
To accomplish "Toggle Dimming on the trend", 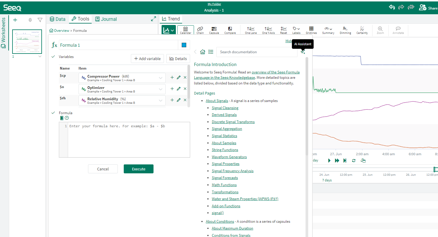I will [345, 30].
